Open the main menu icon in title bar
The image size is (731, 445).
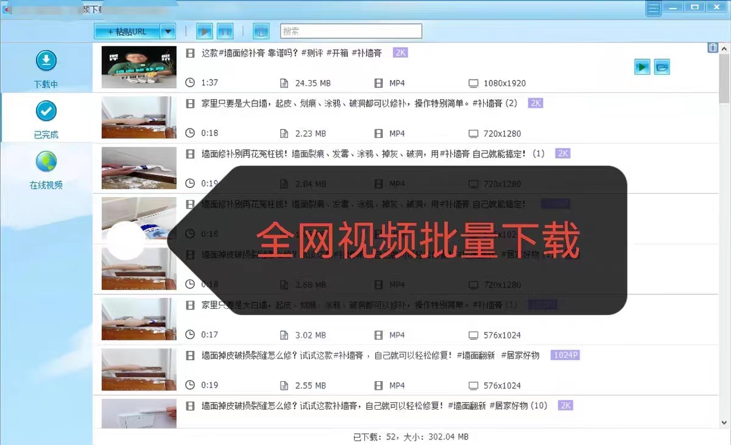click(654, 8)
